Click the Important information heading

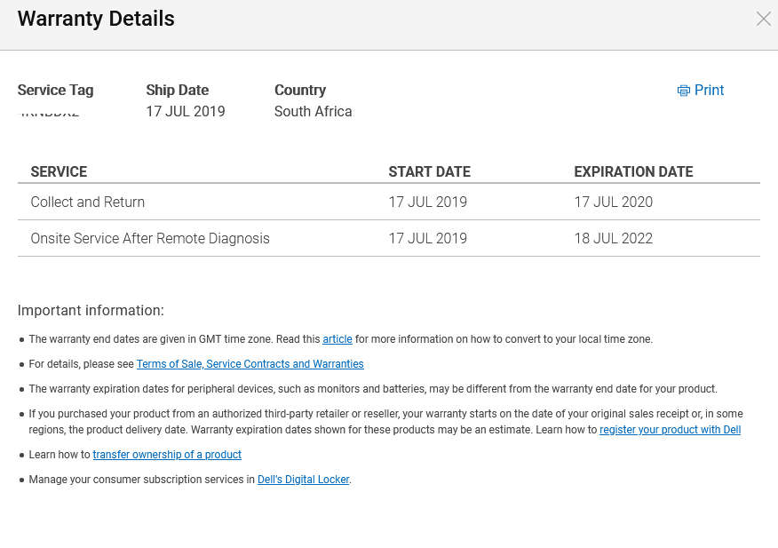(91, 311)
